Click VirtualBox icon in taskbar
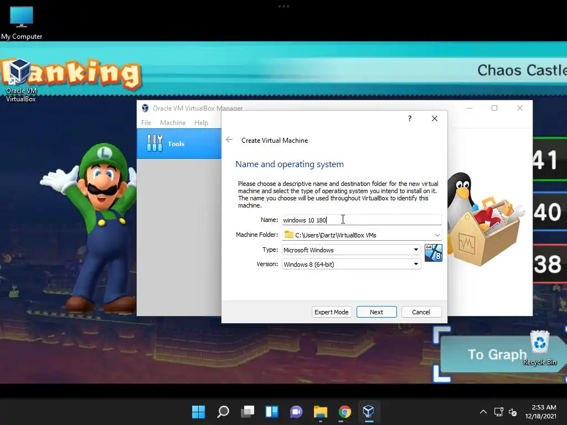Viewport: 567px width, 425px height. pos(368,412)
